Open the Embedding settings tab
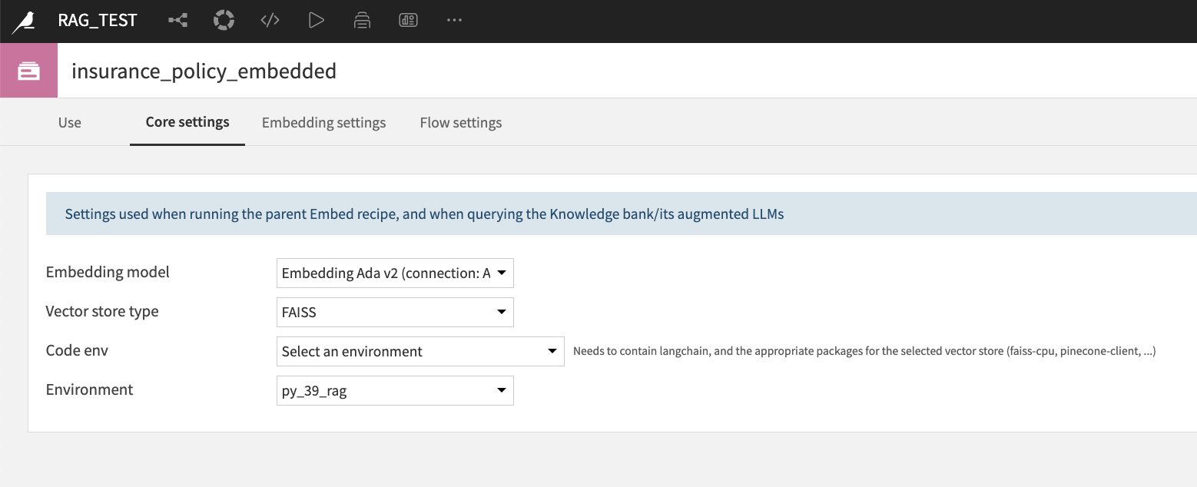Screen dimensions: 1197x487 pos(323,123)
